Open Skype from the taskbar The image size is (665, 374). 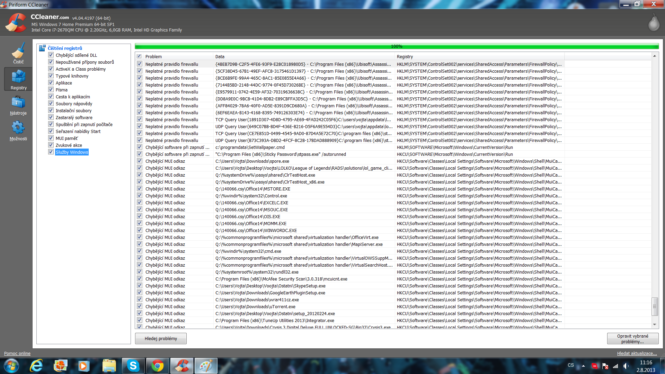[x=133, y=366]
